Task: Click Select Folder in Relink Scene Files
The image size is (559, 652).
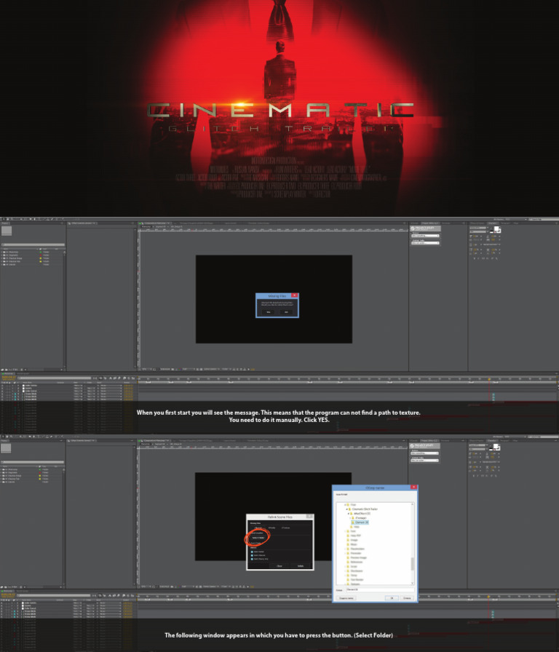Action: point(258,538)
